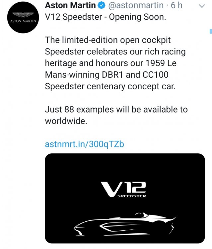The height and width of the screenshot is (249, 212).
Task: Open the Aston Martin profile avatar
Action: pos(23,18)
